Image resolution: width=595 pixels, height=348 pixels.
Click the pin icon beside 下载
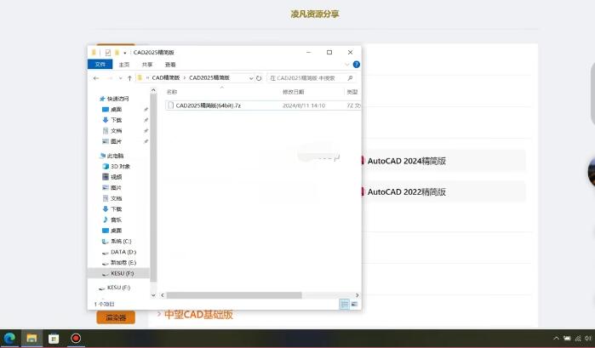[x=146, y=120]
